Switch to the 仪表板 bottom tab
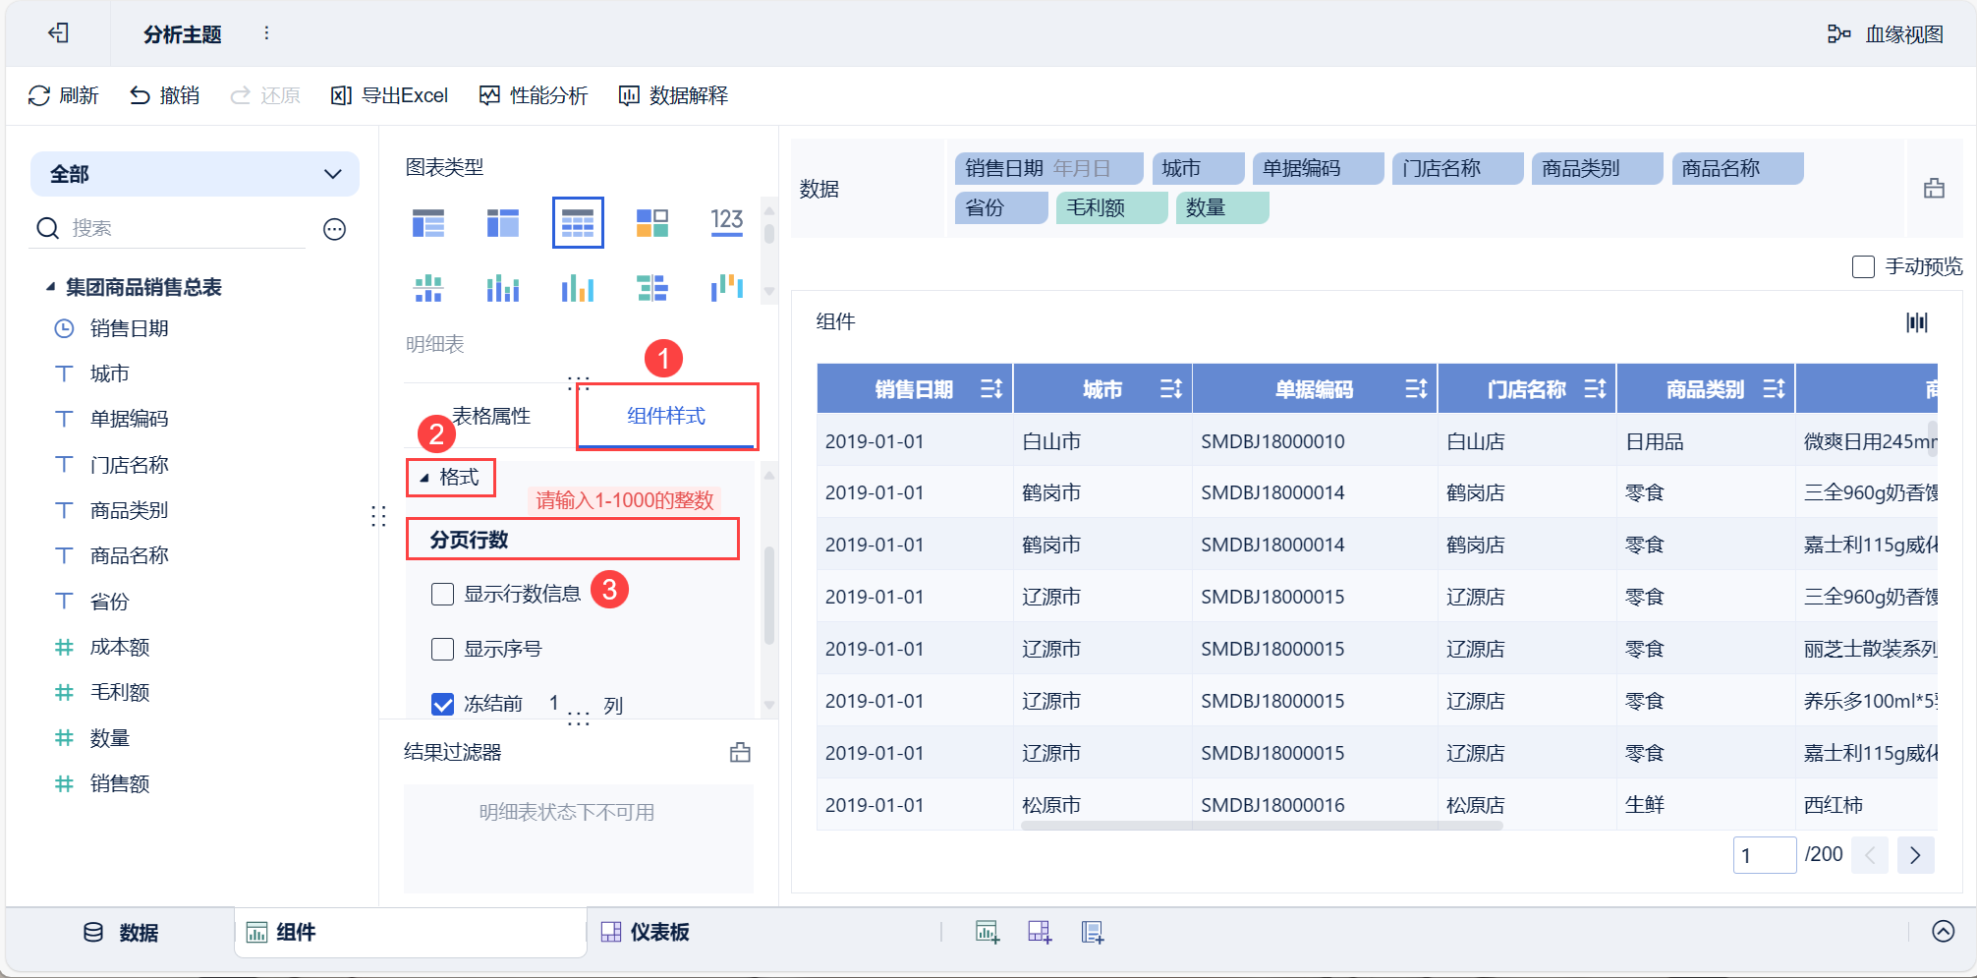The height and width of the screenshot is (978, 1977). (x=645, y=932)
